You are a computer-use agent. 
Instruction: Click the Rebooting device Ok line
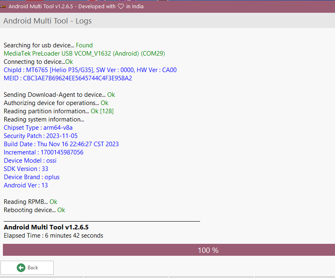(x=34, y=210)
